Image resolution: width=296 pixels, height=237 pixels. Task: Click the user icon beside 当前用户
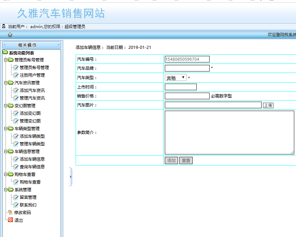[x=3, y=26]
